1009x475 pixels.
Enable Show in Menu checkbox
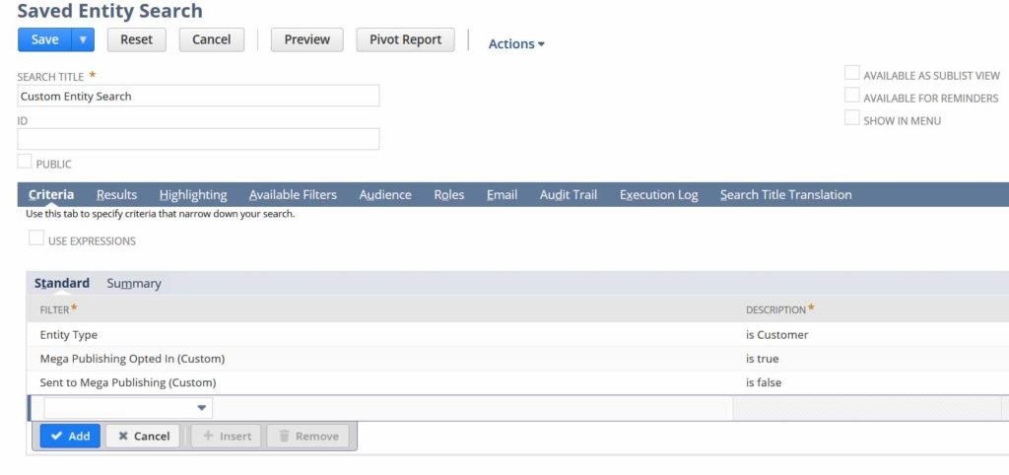click(852, 119)
